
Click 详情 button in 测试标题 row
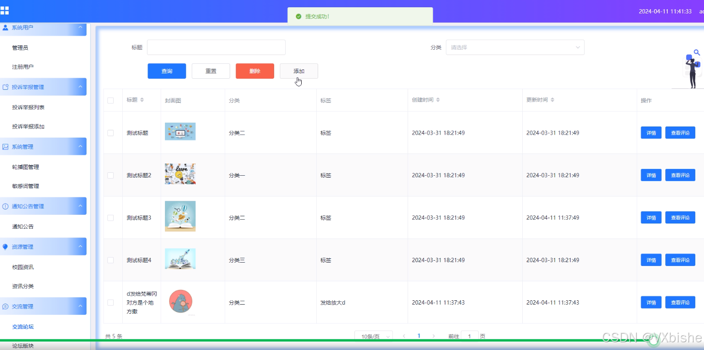[x=651, y=133]
